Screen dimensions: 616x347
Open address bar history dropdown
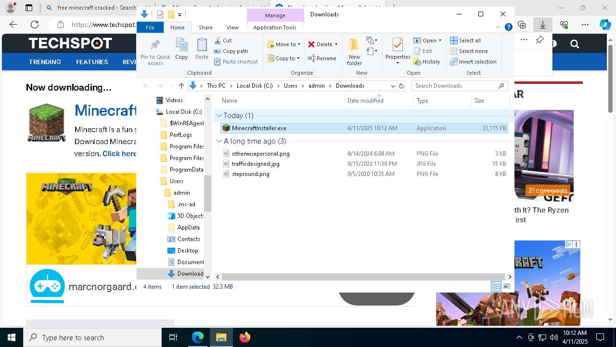coord(393,86)
